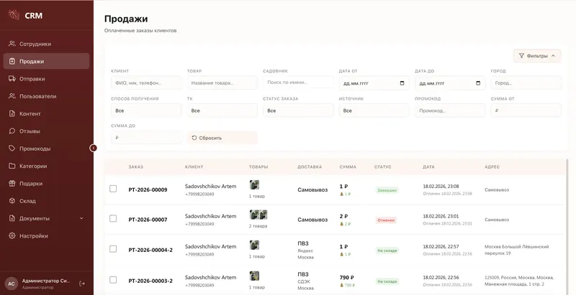Click the Товар name field
This screenshot has width=576, height=295.
pyautogui.click(x=222, y=83)
